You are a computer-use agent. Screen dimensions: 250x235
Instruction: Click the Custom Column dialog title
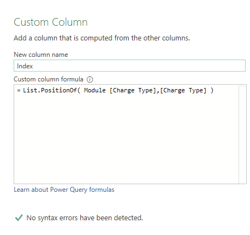(x=51, y=22)
